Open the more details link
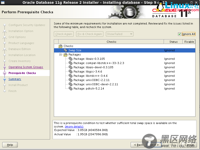 tap(74, 126)
